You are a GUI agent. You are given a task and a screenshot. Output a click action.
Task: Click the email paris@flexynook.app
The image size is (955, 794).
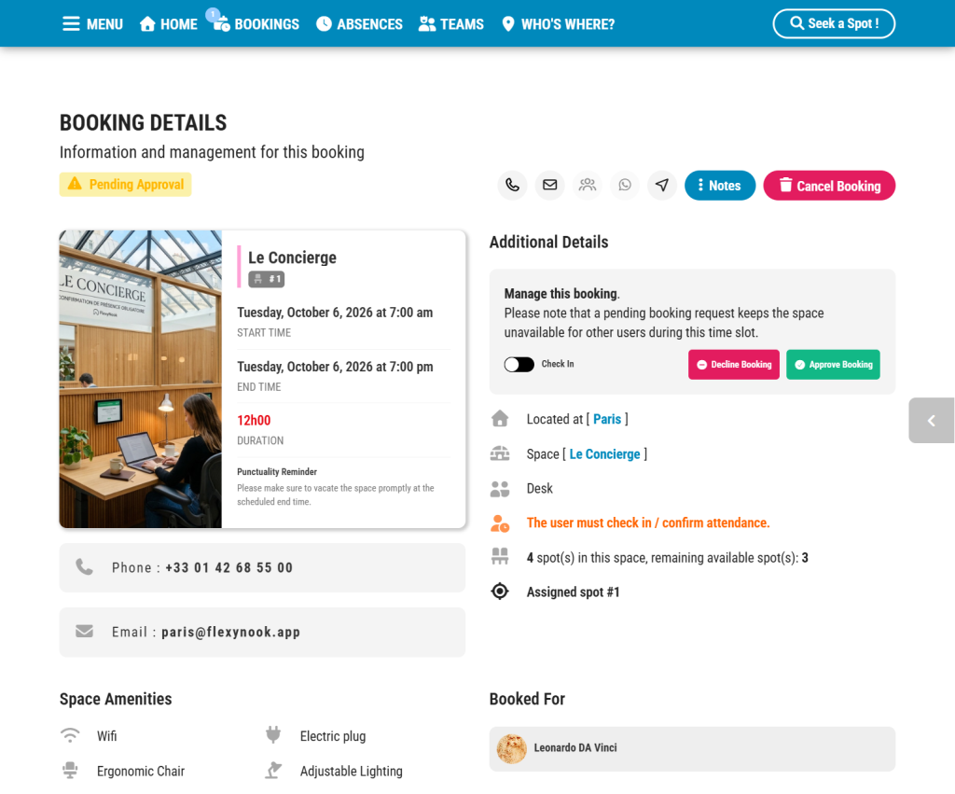(x=231, y=632)
